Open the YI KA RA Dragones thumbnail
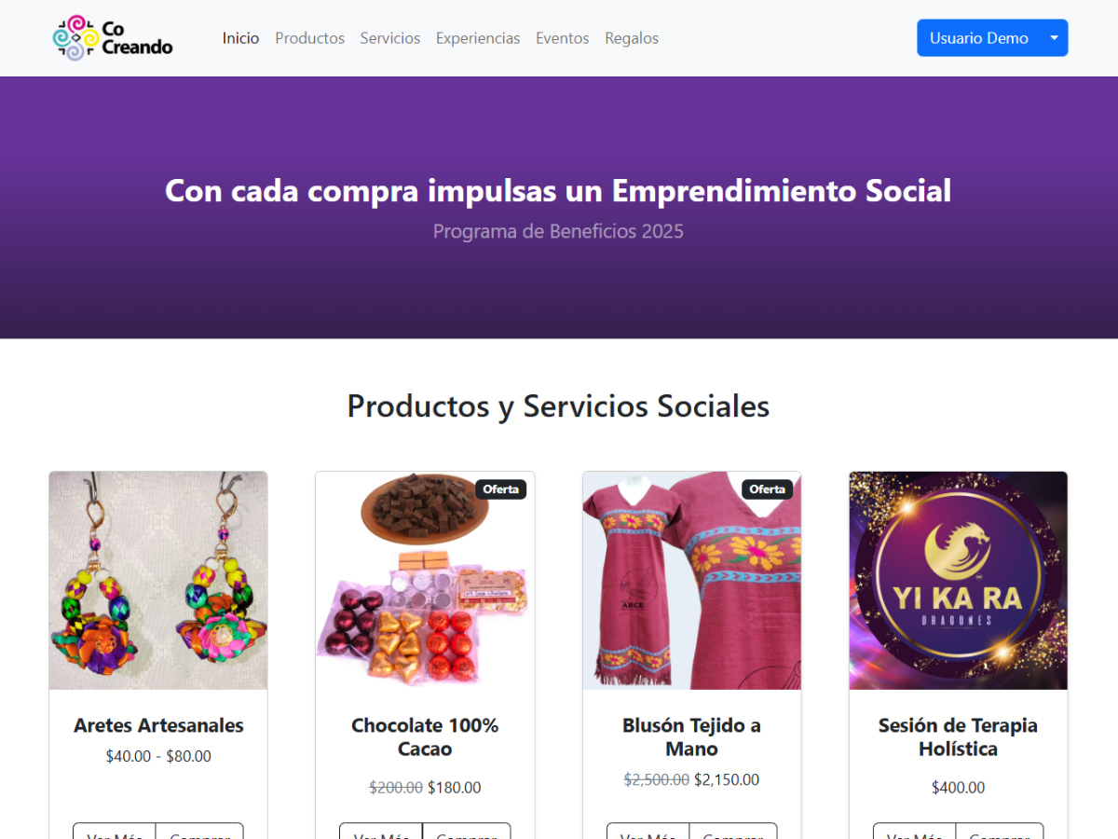 (959, 581)
